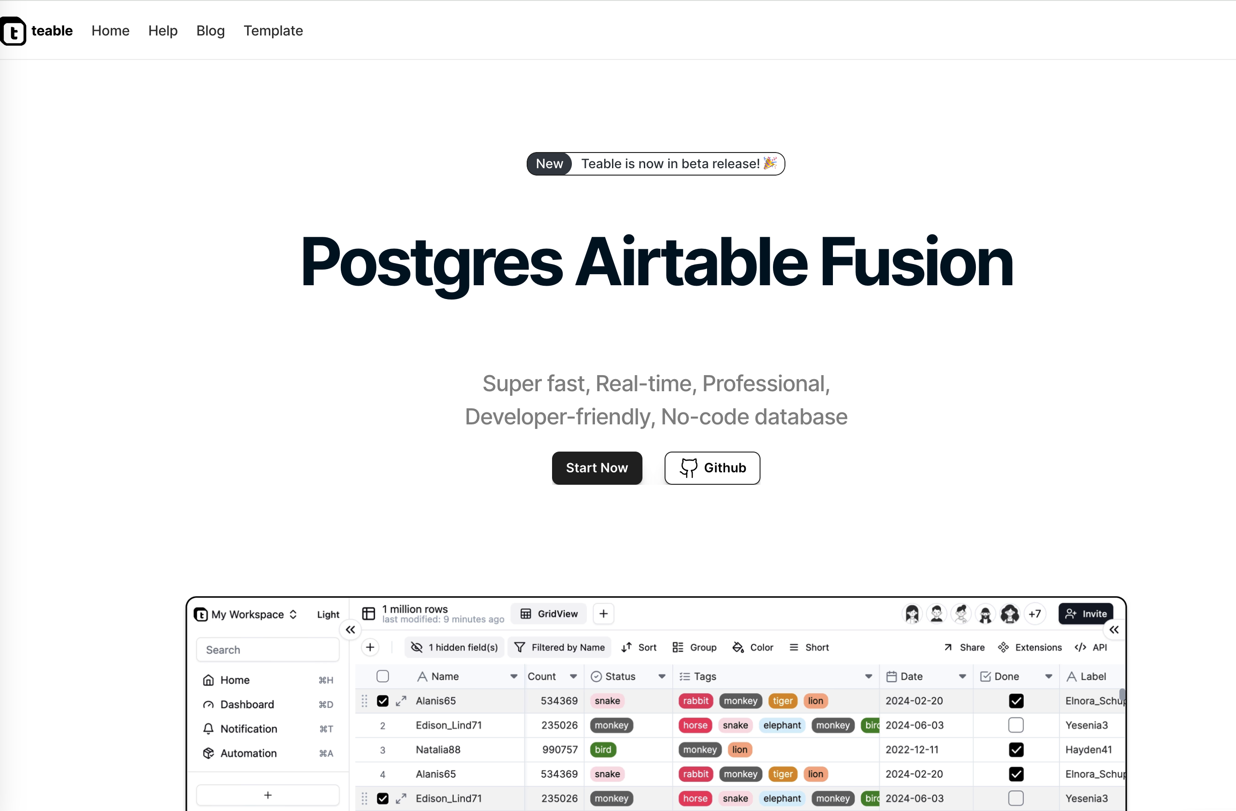The image size is (1236, 811).
Task: Open the Extensions toolbar item
Action: (1030, 647)
